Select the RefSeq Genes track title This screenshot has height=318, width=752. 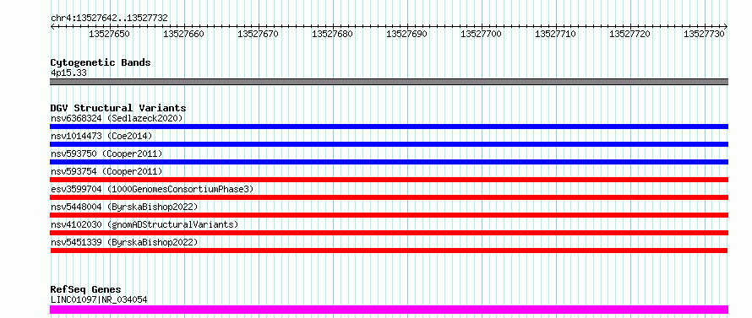[x=85, y=290]
